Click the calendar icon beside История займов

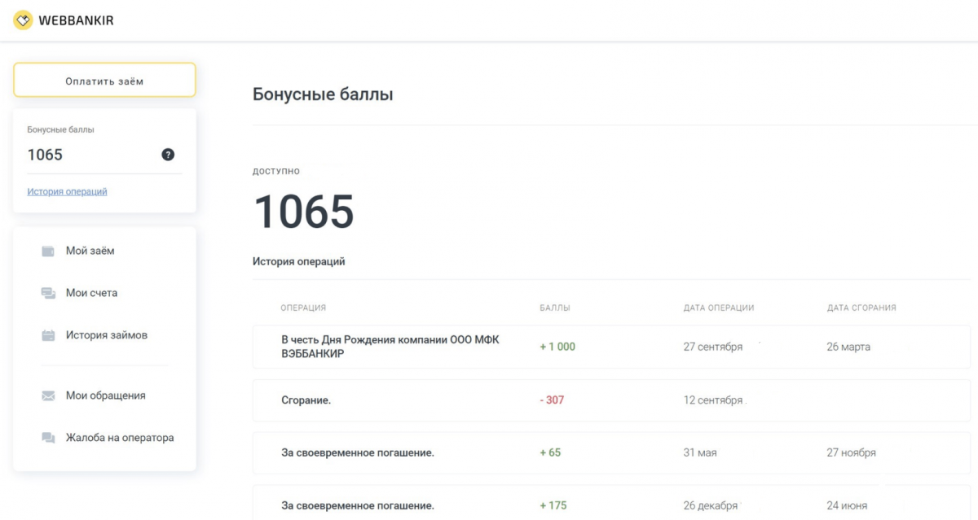pyautogui.click(x=48, y=335)
